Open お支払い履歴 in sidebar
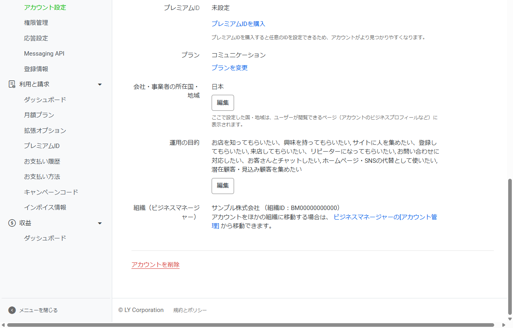The width and height of the screenshot is (513, 328). [x=42, y=161]
